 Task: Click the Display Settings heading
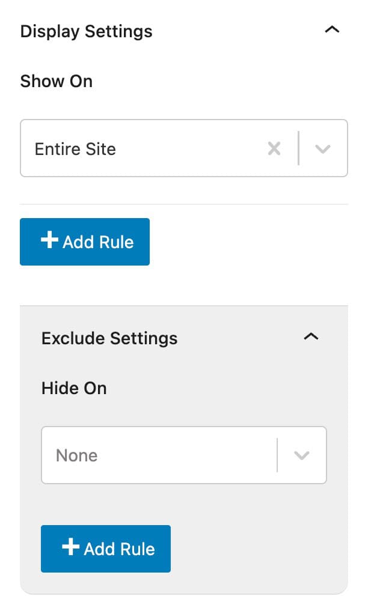[x=86, y=31]
